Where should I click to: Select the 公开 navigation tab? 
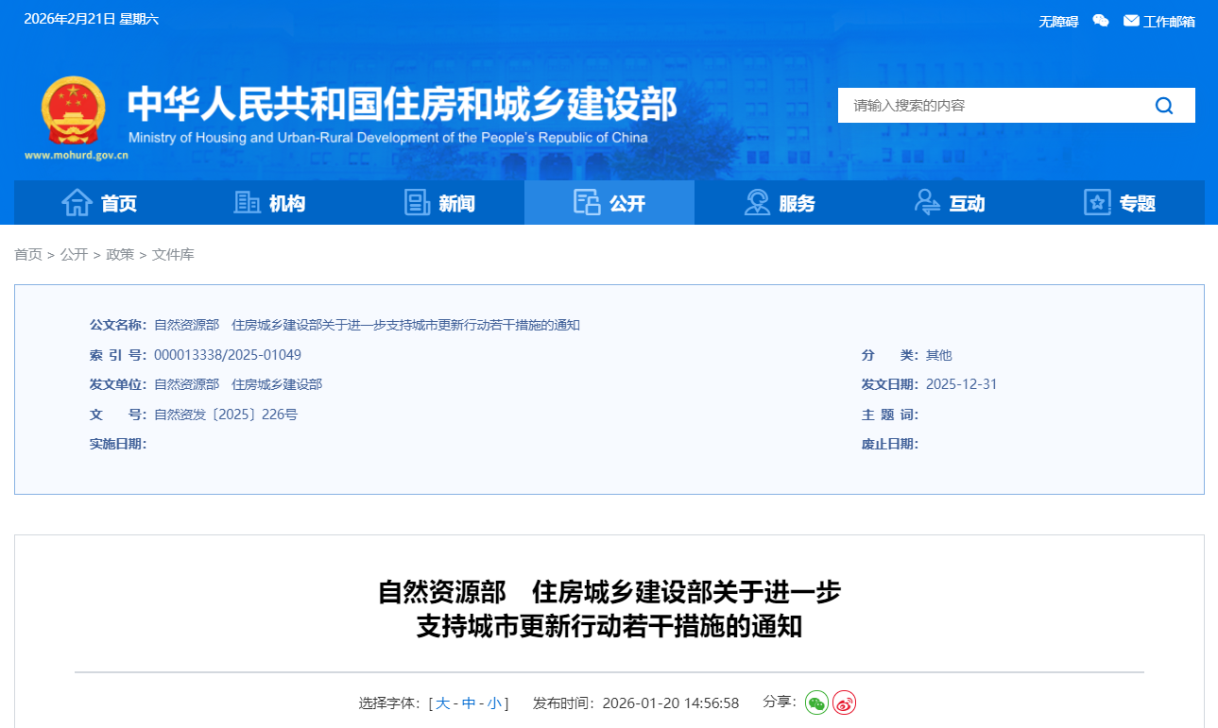tap(609, 203)
